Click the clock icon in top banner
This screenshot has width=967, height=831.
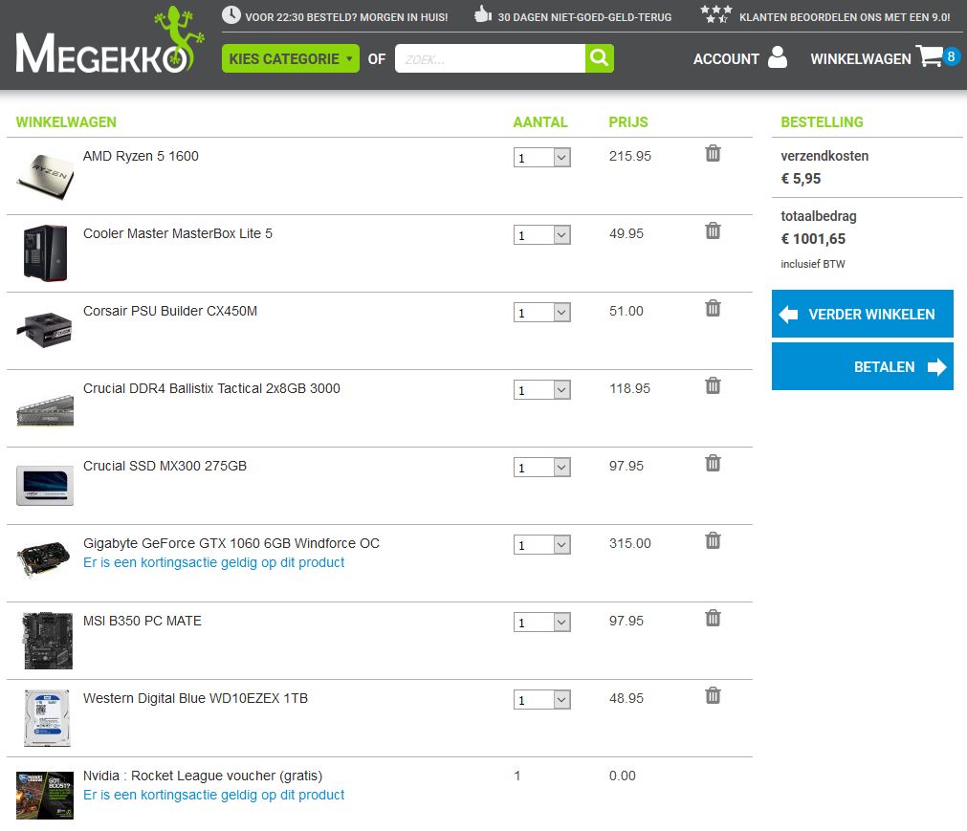(231, 14)
